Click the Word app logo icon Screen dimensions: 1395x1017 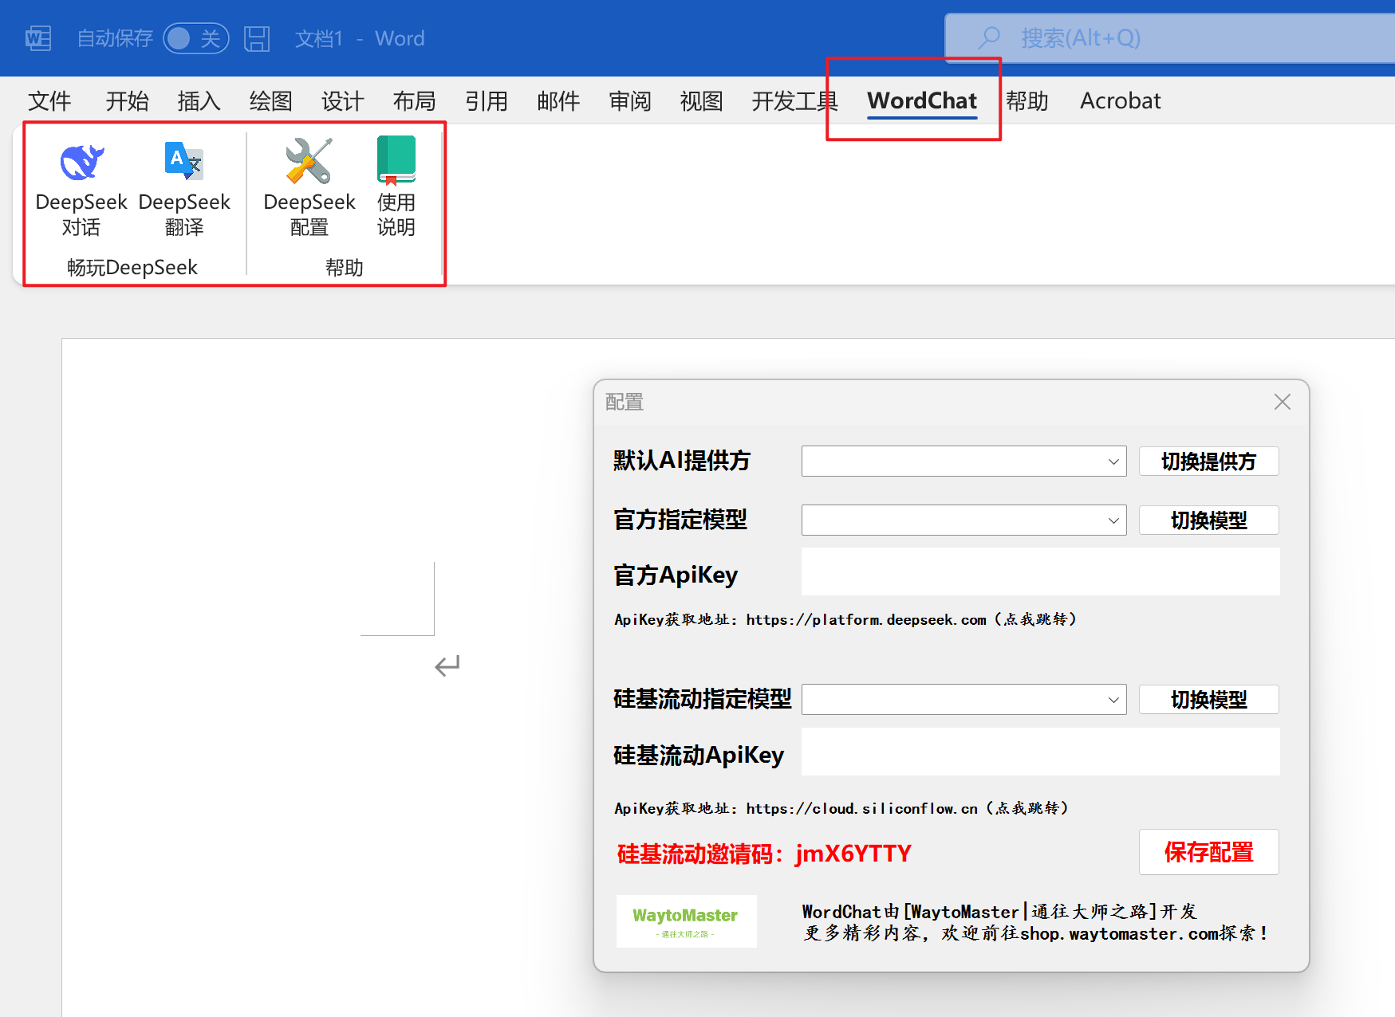click(x=38, y=38)
